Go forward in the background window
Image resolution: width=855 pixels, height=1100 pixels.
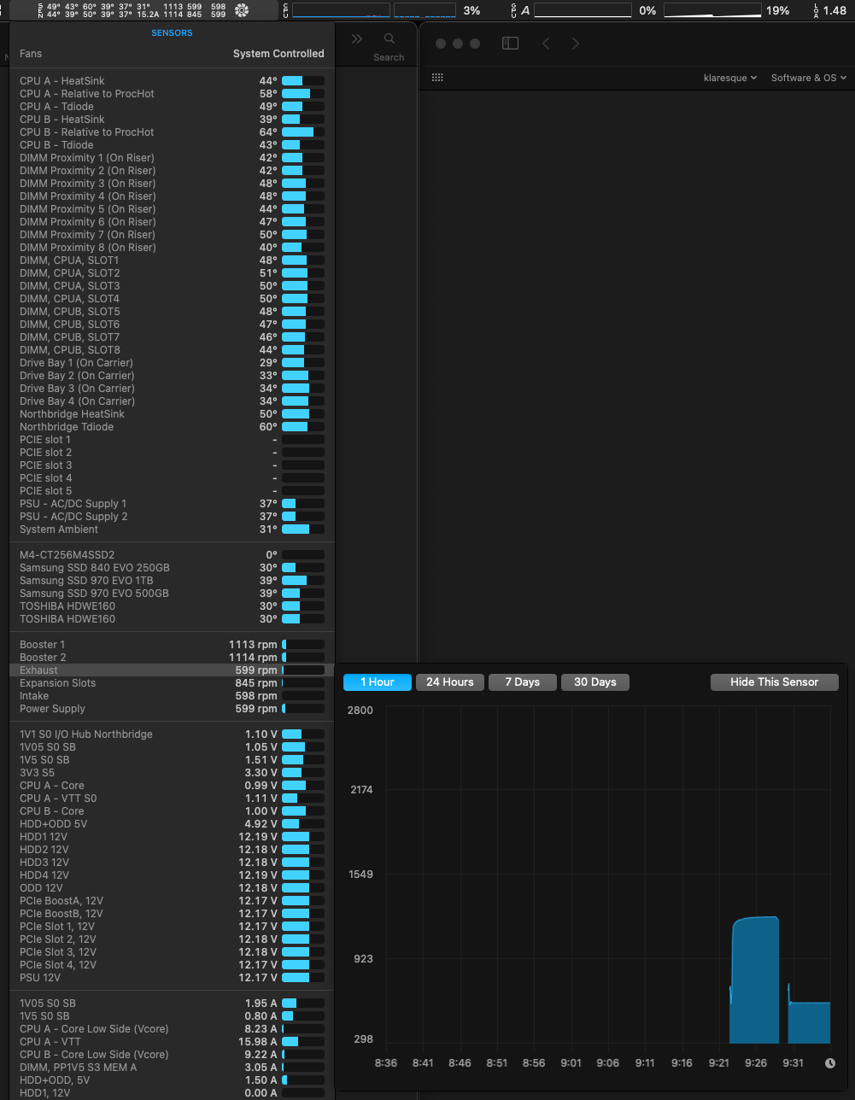click(x=575, y=44)
